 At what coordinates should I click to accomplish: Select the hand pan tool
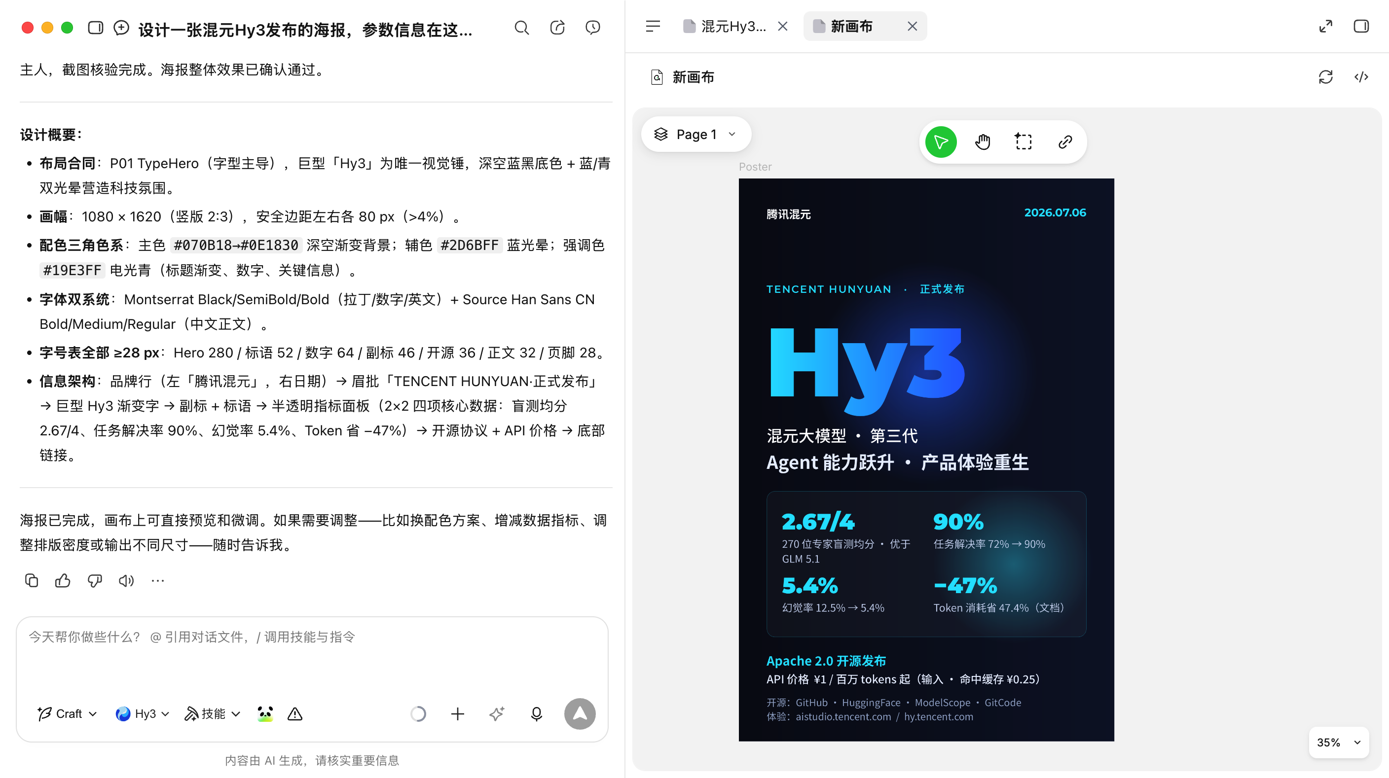[983, 141]
